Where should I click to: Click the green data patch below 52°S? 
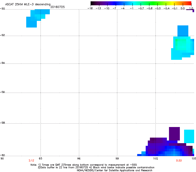pyautogui.click(x=181, y=44)
